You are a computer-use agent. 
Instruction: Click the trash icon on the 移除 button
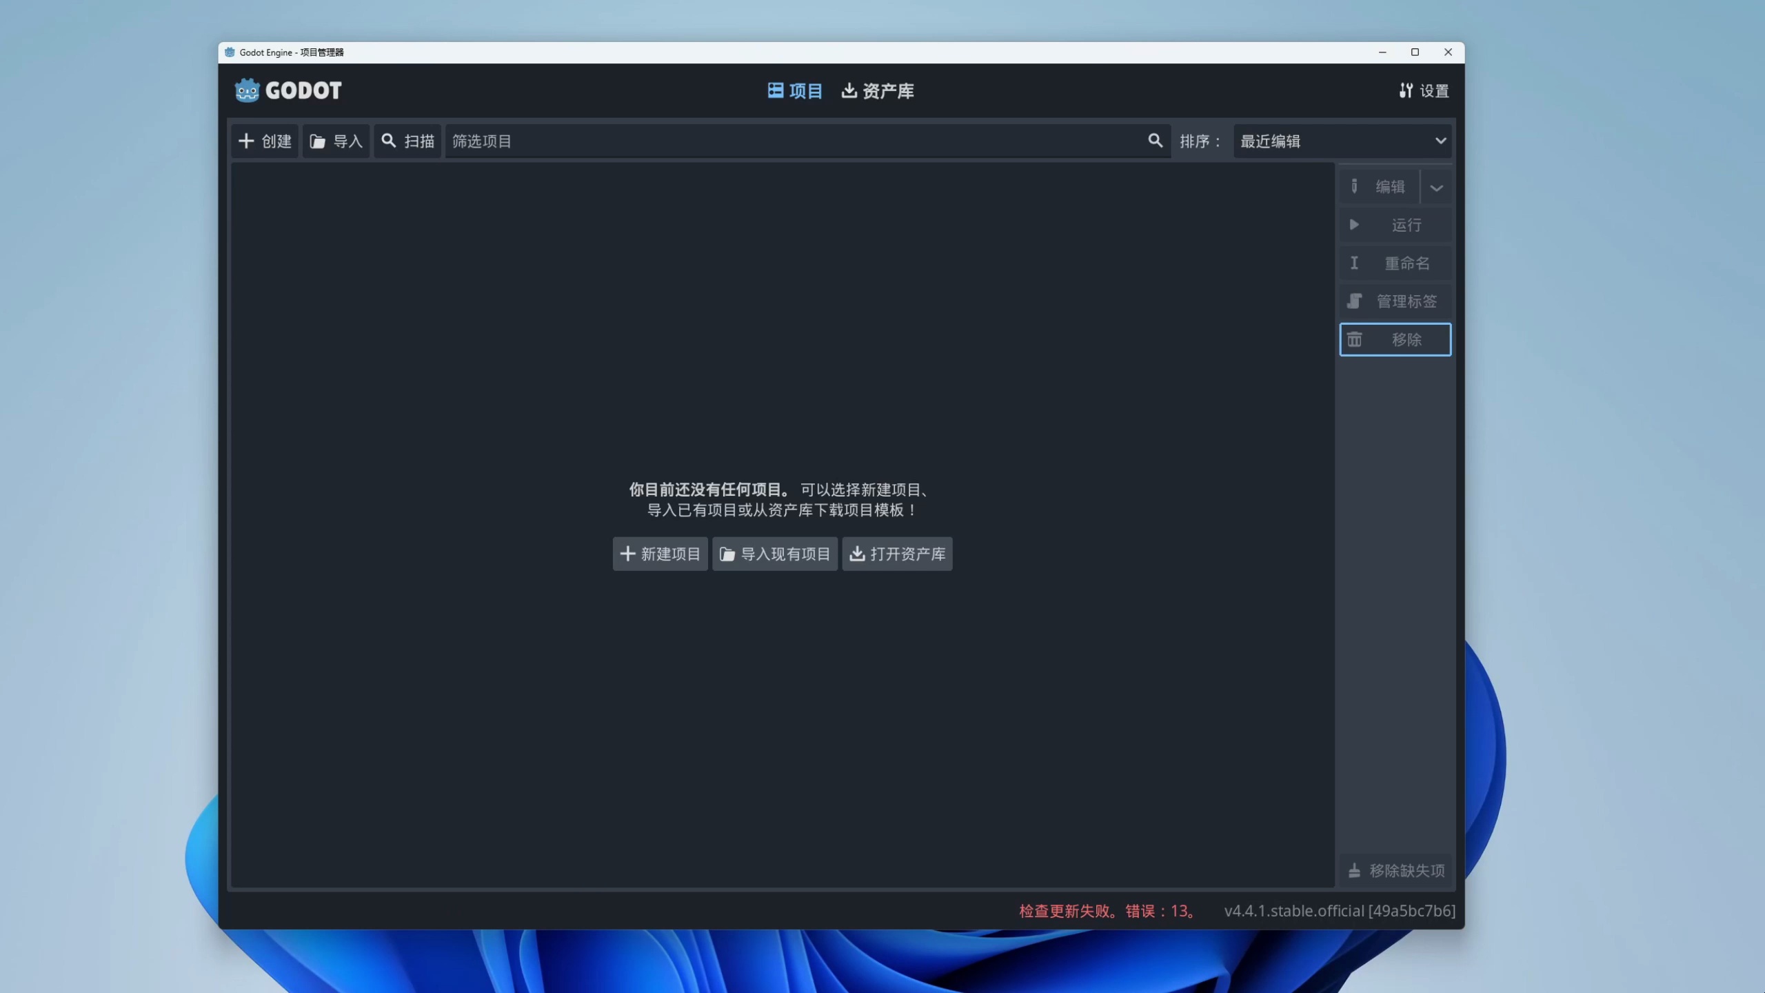pyautogui.click(x=1353, y=339)
